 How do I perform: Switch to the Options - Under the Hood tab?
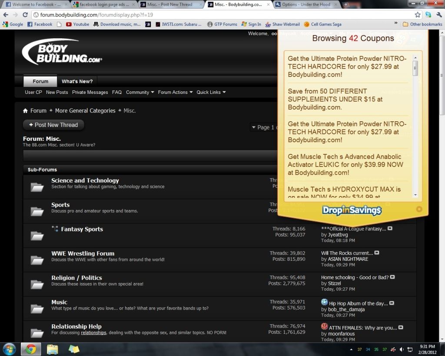click(306, 4)
